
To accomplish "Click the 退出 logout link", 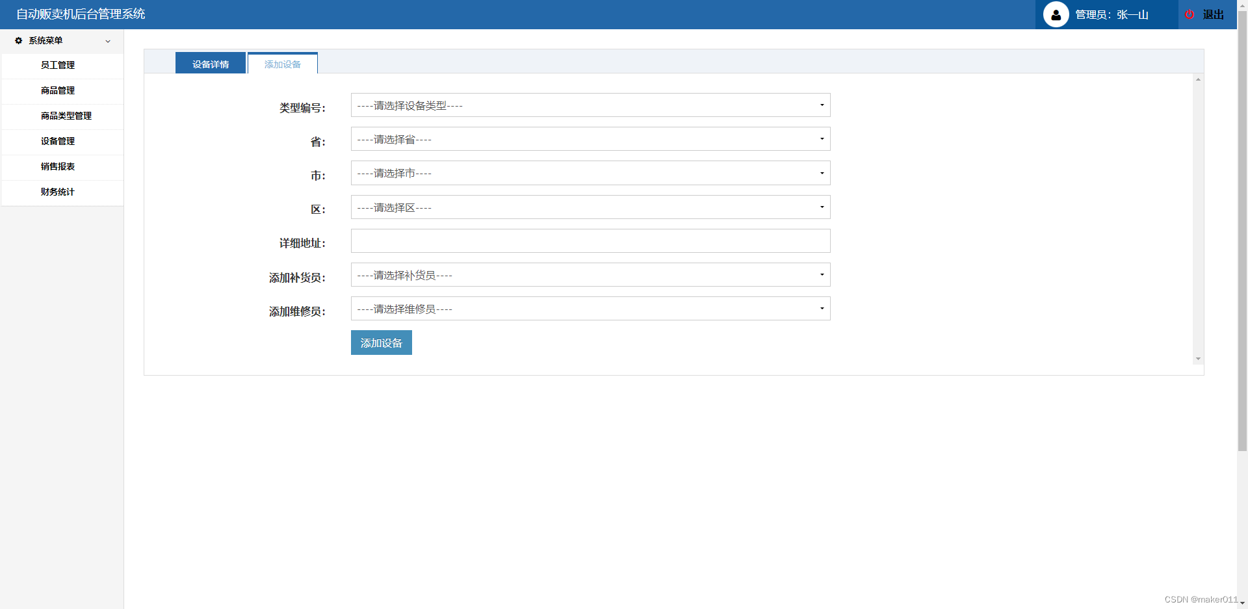I will click(x=1213, y=14).
